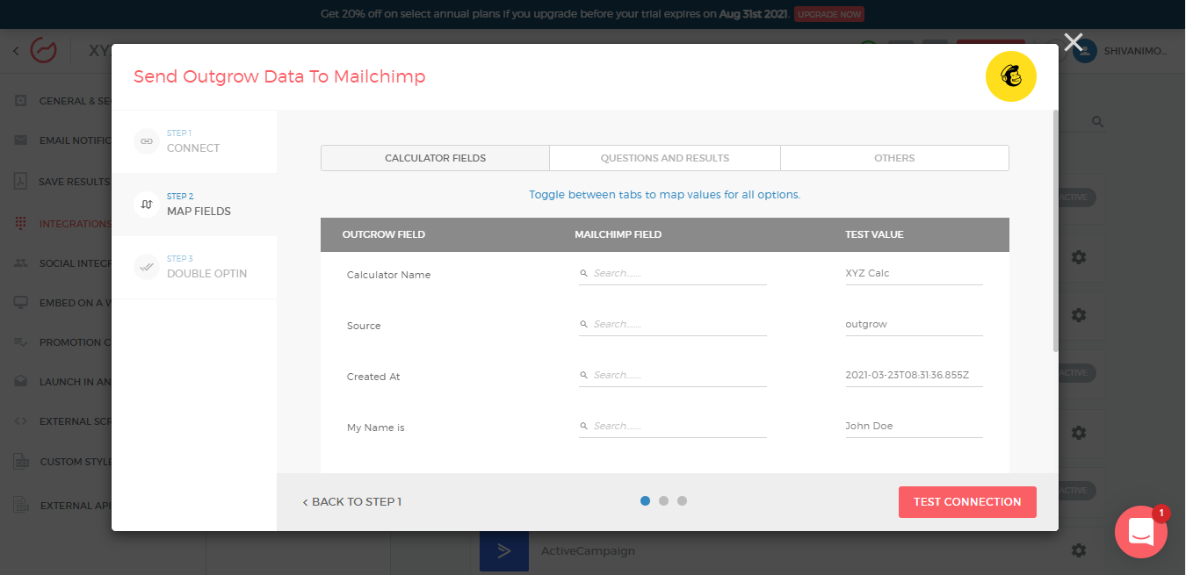Open the live chat bubble icon
The height and width of the screenshot is (575, 1186).
[x=1141, y=532]
